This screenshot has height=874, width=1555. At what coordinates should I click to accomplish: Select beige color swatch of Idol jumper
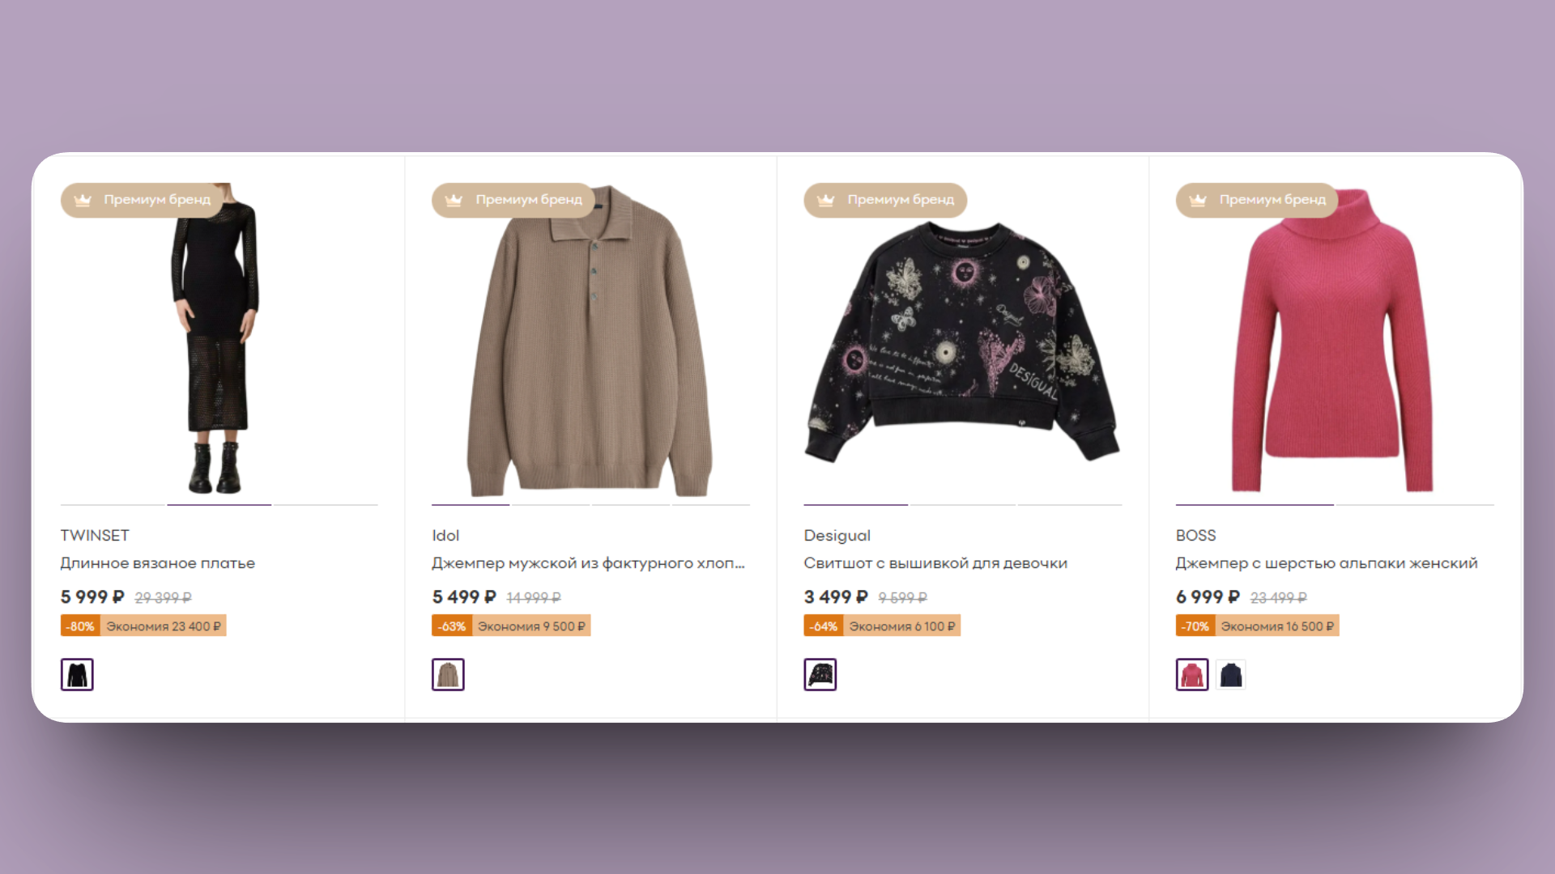(x=448, y=674)
